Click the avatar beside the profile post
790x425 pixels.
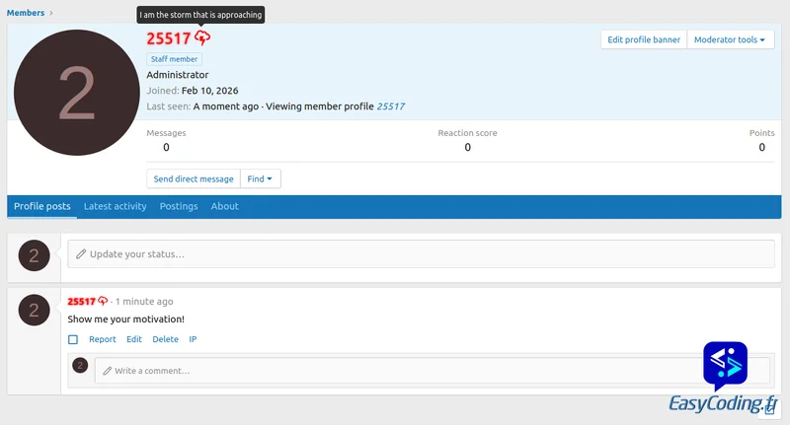[x=34, y=312]
